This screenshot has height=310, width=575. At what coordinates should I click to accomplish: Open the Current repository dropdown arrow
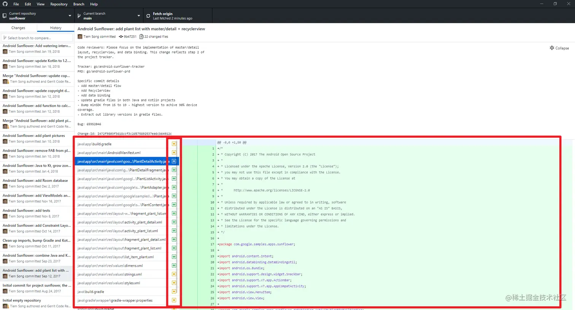[x=70, y=16]
